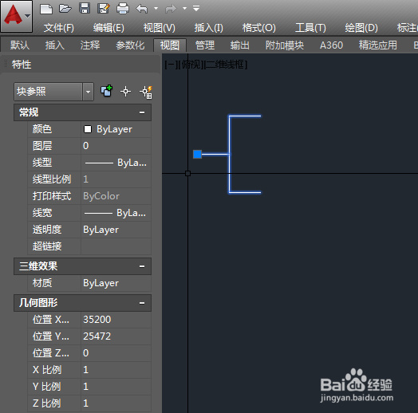Viewport: 418px width, 413px height.
Task: Click the Z 比例 value field
Action: click(116, 403)
